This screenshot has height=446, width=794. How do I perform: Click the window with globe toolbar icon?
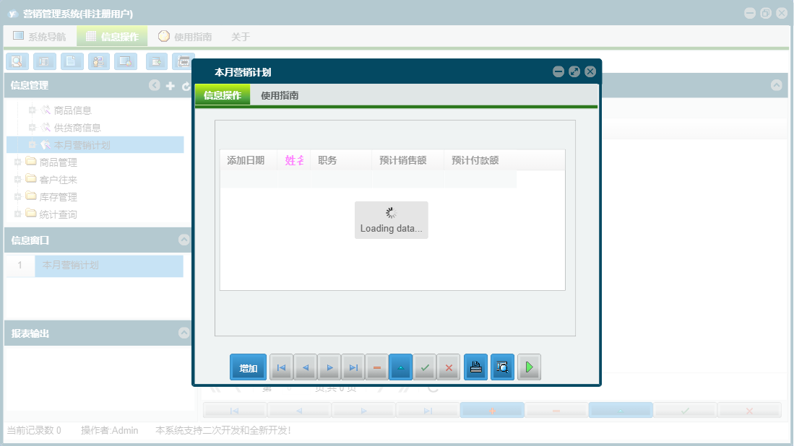(126, 61)
